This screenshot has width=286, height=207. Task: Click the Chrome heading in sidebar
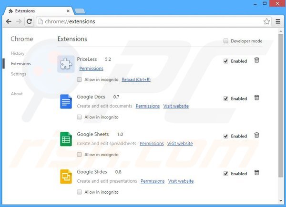tap(22, 39)
